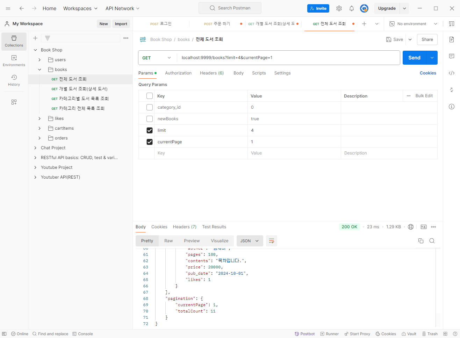Screen dimensions: 460x338
Task: Expand the orders folder
Action: 39,138
